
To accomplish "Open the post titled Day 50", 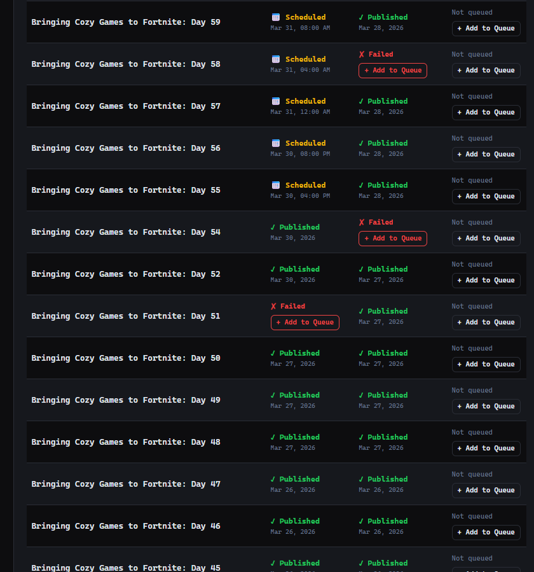I will click(x=126, y=358).
